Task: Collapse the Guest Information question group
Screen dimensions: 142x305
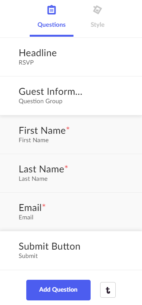Action: (x=71, y=96)
